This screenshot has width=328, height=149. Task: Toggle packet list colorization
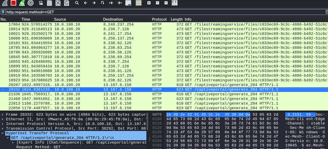[x=139, y=3]
